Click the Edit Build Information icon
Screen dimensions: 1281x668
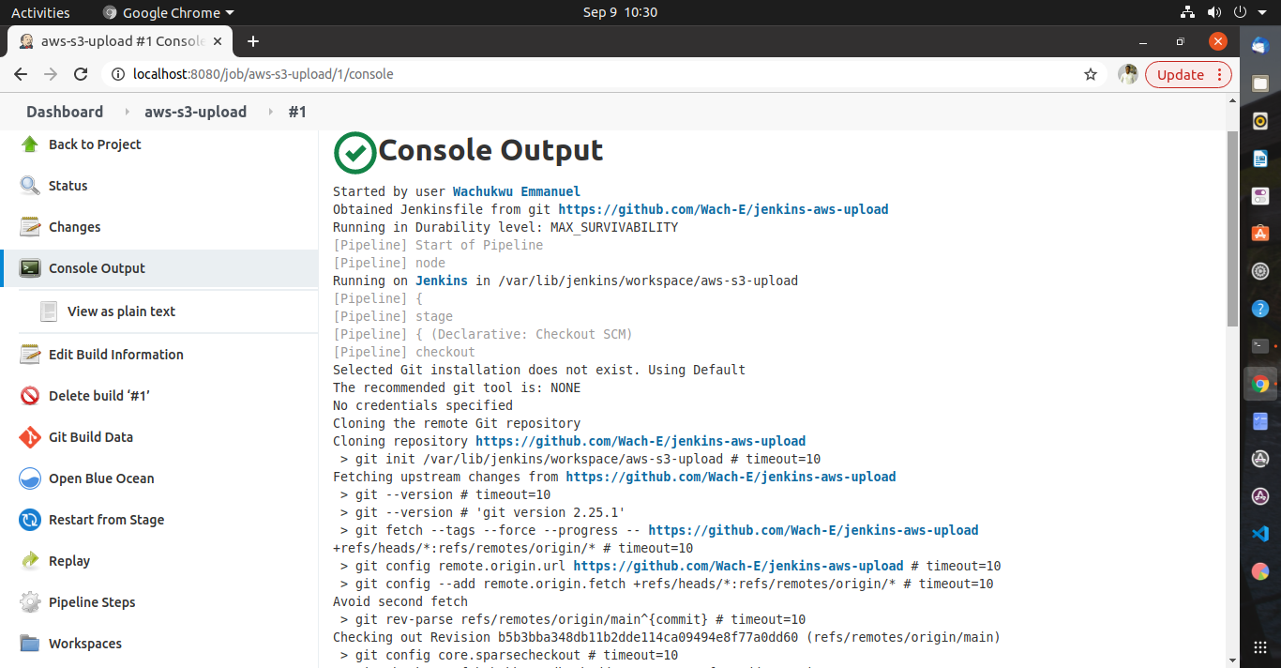tap(30, 355)
